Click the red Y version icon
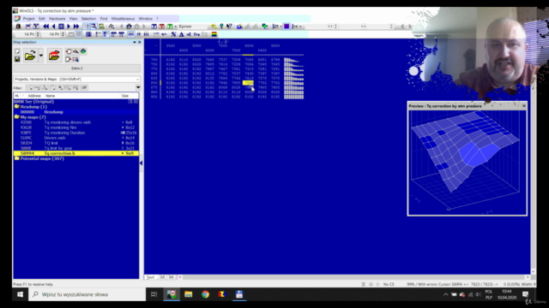 click(162, 27)
